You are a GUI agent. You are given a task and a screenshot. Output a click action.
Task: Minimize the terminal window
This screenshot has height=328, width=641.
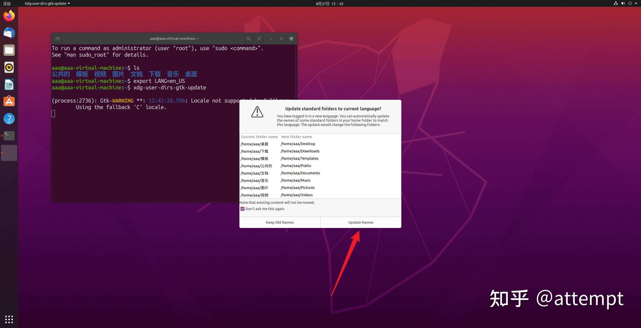pyautogui.click(x=271, y=39)
